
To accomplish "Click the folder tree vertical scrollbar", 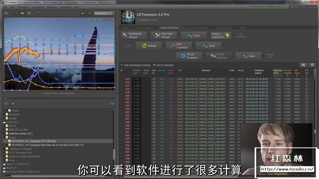I will click(x=114, y=155).
